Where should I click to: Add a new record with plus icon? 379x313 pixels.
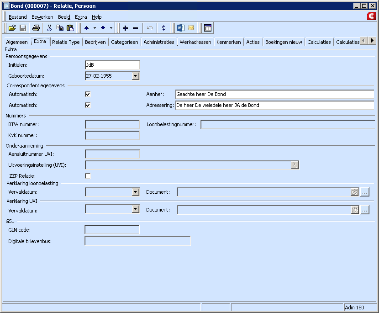coord(125,28)
